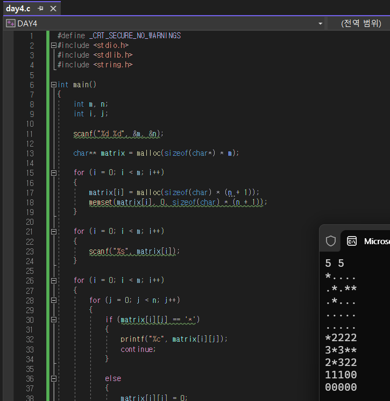This screenshot has width=390, height=401.
Task: Open the DAY4 project scope dropdown
Action: click(320, 24)
